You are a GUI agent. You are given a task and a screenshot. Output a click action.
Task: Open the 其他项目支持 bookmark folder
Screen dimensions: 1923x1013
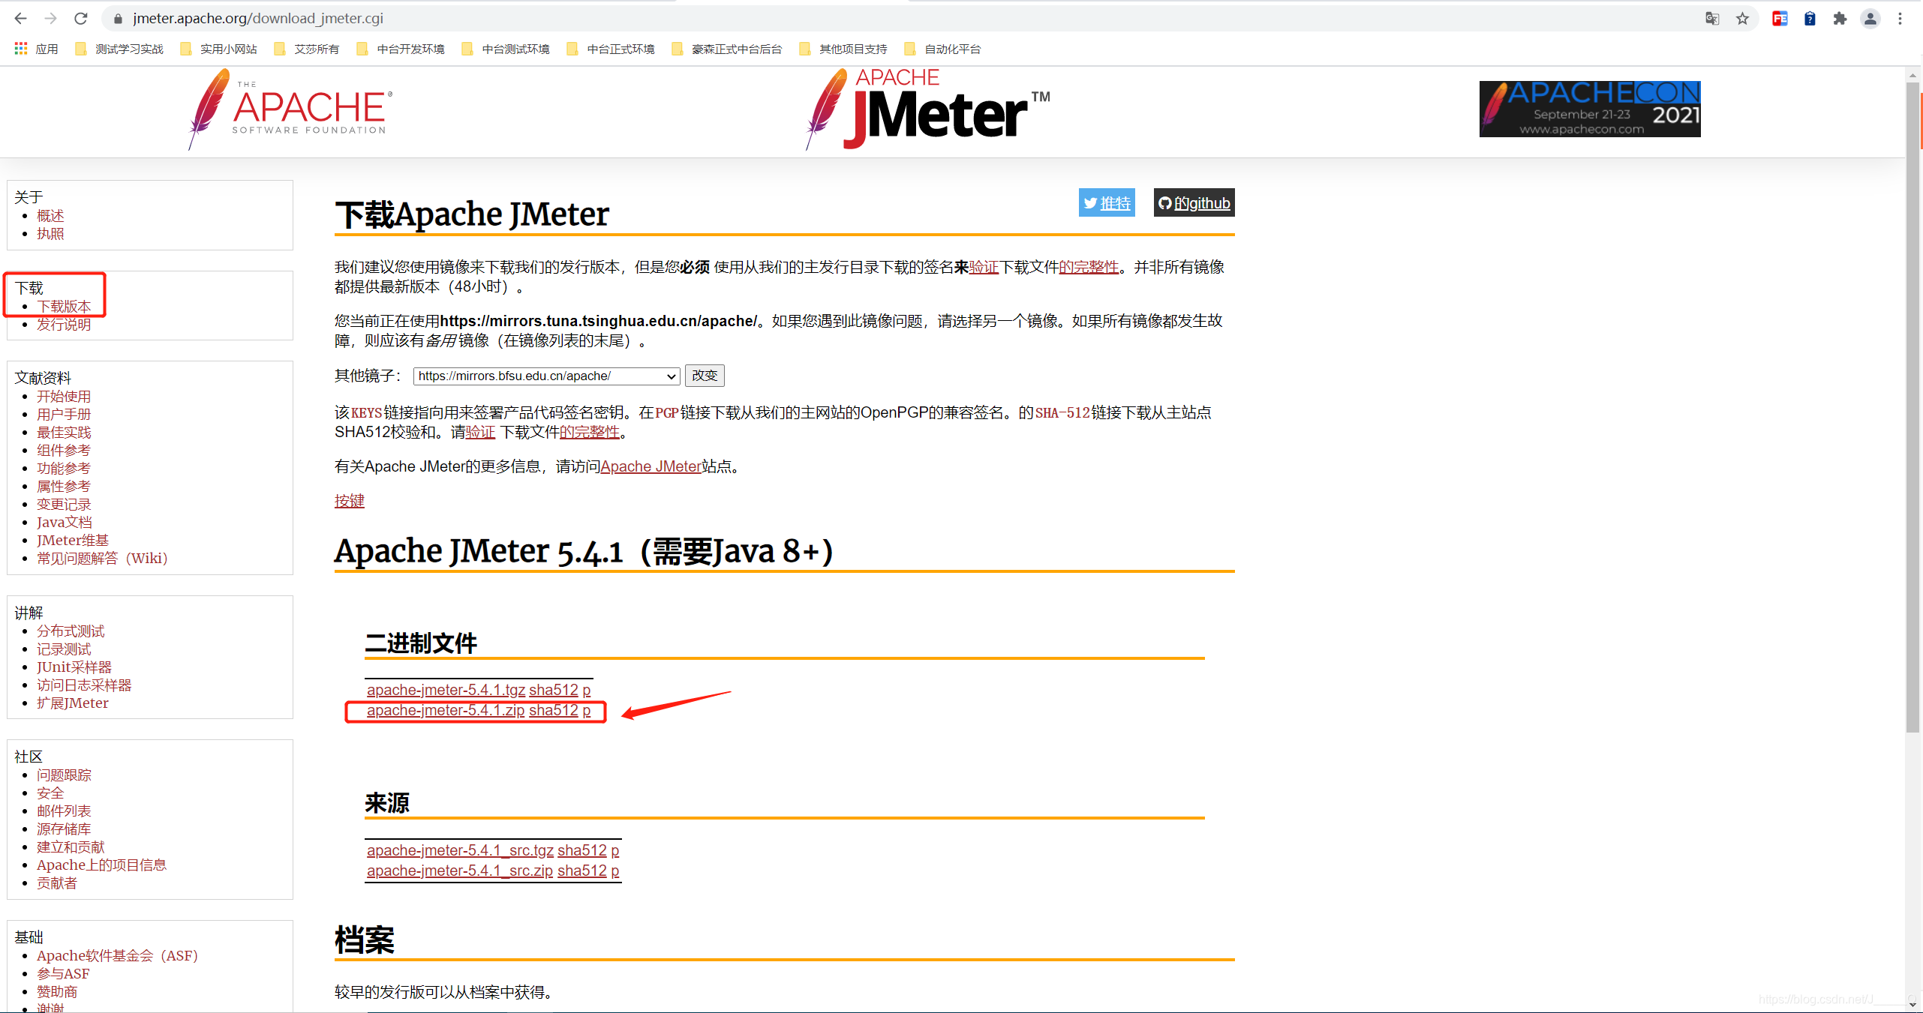(843, 49)
